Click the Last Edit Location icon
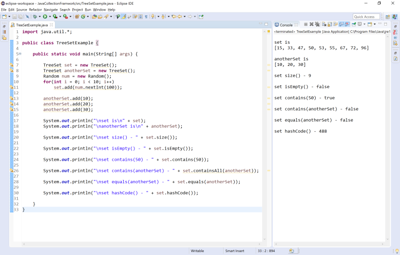 coord(174,16)
